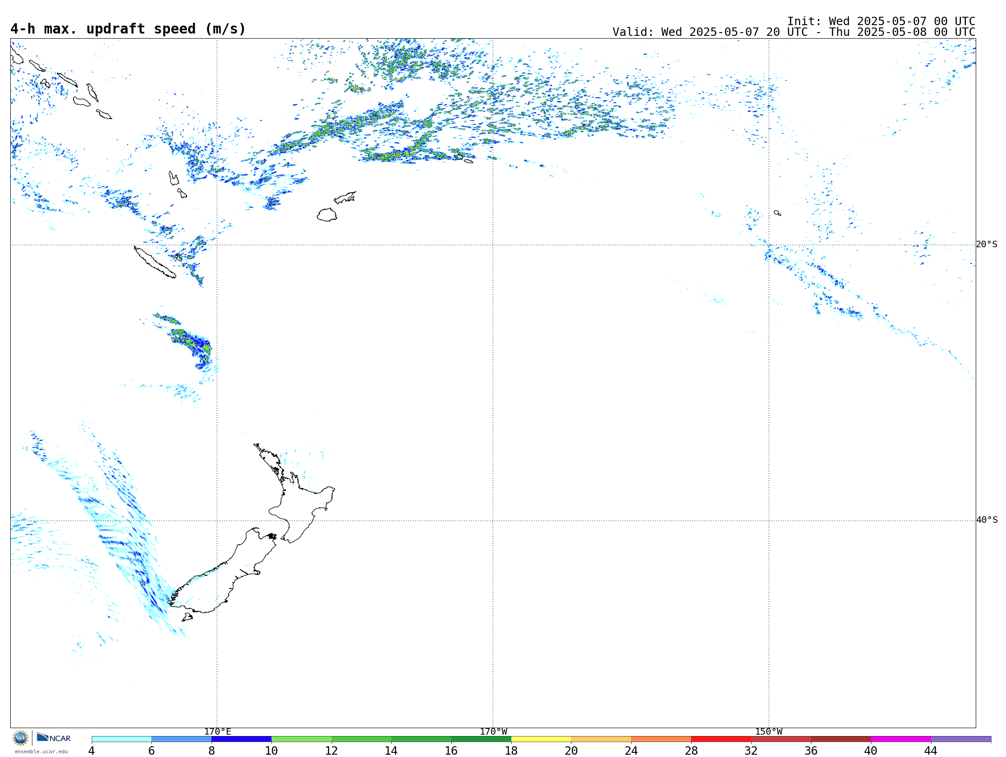Image resolution: width=1006 pixels, height=757 pixels.
Task: Select the light blue 6–8 colorbar swatch
Action: 182,739
